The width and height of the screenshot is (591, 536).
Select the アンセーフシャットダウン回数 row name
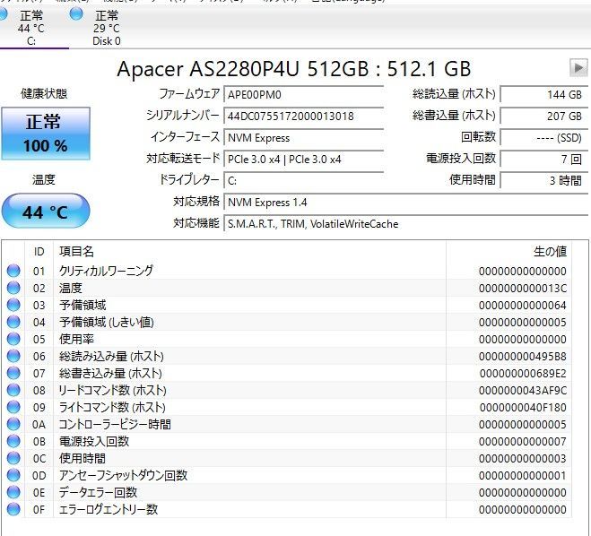pyautogui.click(x=123, y=475)
